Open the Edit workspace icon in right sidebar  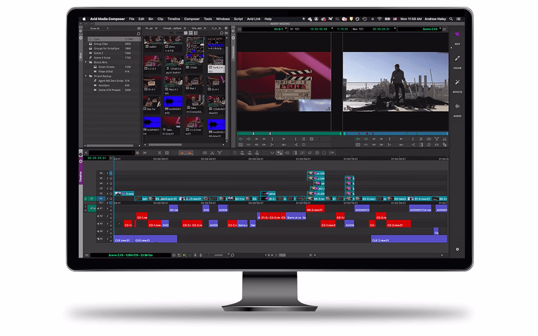click(x=457, y=35)
